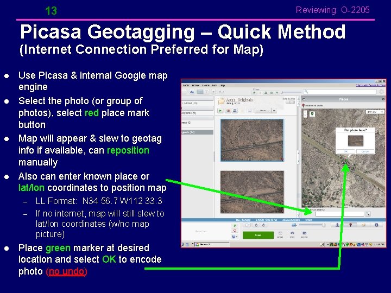Filter to show photos with faces
Screen dimensions: 391x293
(266, 93)
